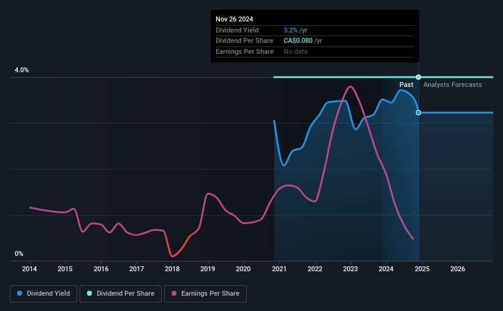Select the 2026 year label on the axis
The height and width of the screenshot is (311, 503).
(458, 269)
